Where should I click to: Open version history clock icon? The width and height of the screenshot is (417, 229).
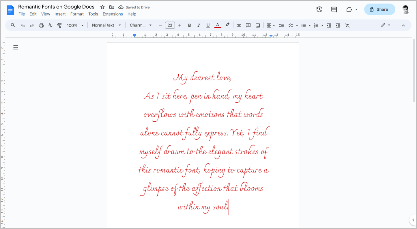pyautogui.click(x=319, y=9)
